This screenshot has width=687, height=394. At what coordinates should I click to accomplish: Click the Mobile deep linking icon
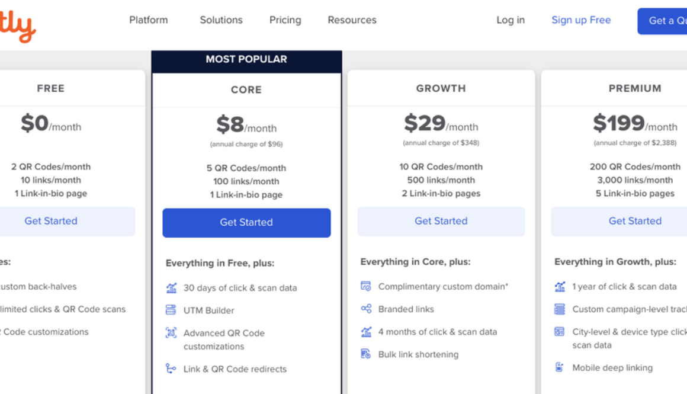point(561,367)
